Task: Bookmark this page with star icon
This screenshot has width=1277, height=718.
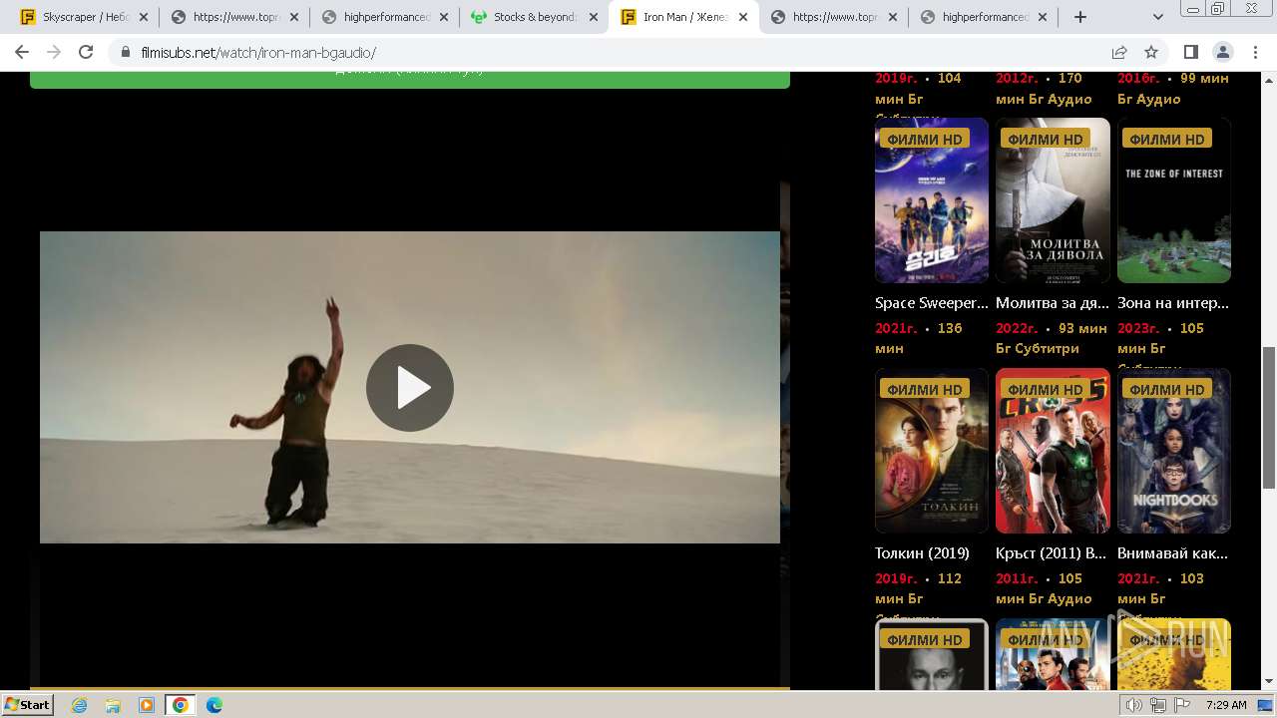Action: (1151, 52)
